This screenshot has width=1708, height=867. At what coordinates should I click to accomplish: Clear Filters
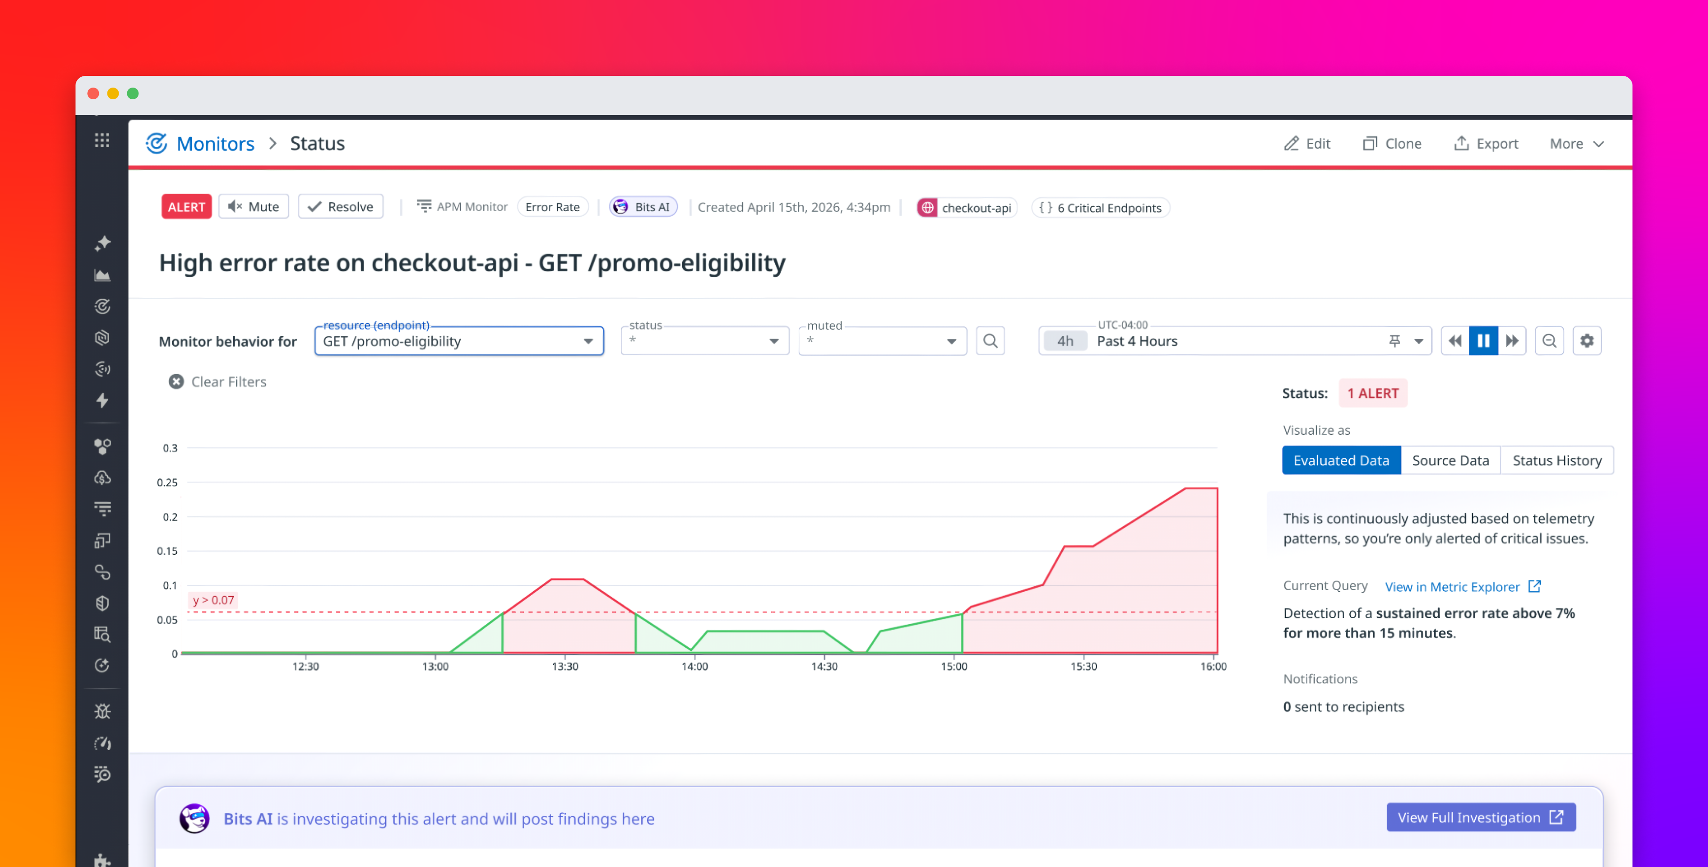coord(218,382)
